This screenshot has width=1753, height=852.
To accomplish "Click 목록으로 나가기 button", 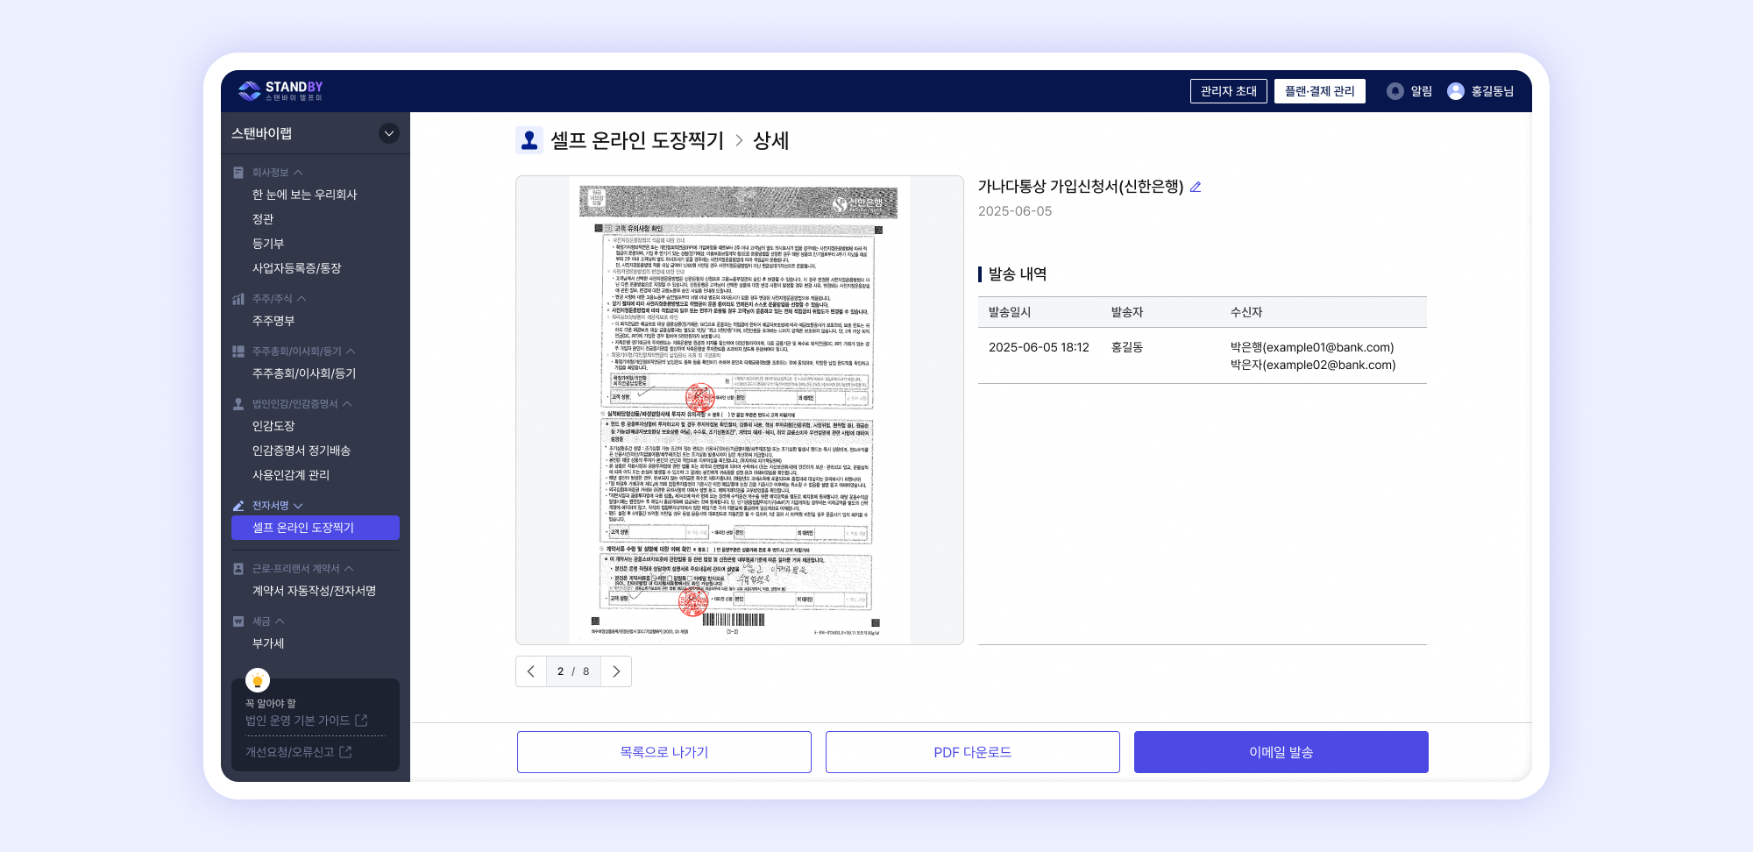I will click(x=664, y=752).
